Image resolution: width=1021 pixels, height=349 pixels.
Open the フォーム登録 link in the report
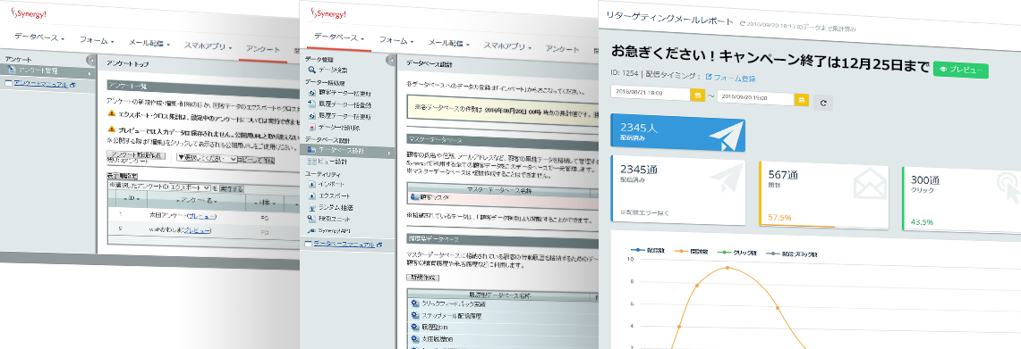730,78
